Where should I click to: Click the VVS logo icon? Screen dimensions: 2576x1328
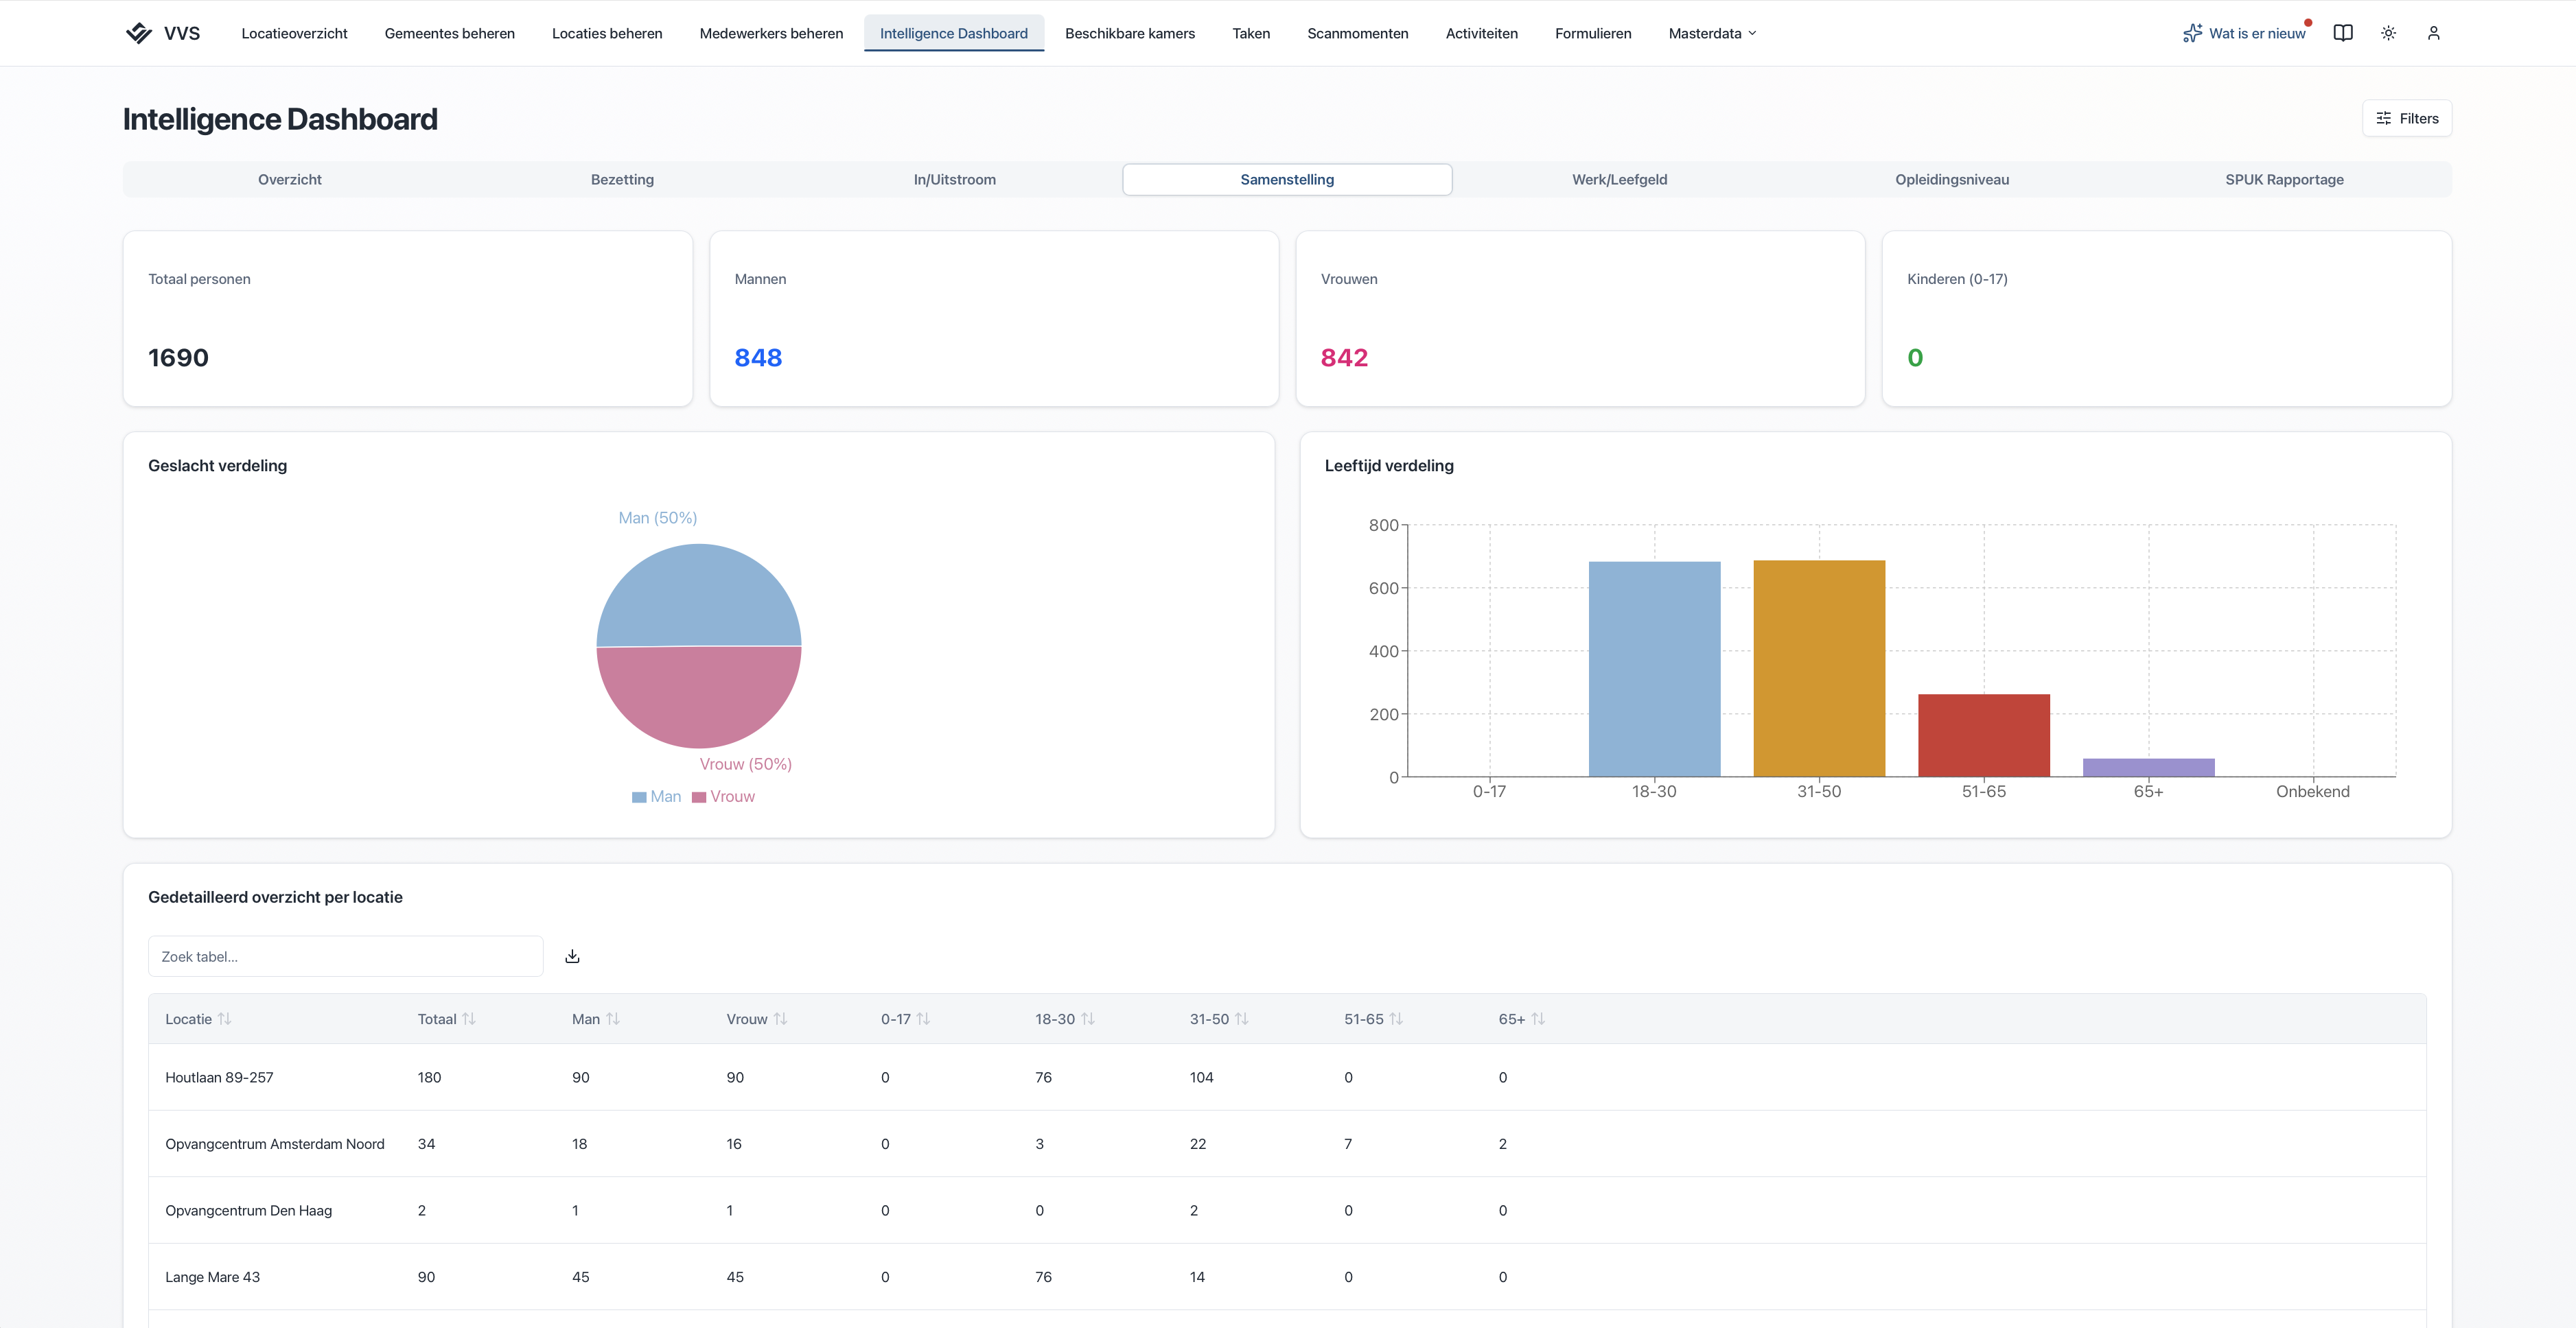(x=139, y=33)
